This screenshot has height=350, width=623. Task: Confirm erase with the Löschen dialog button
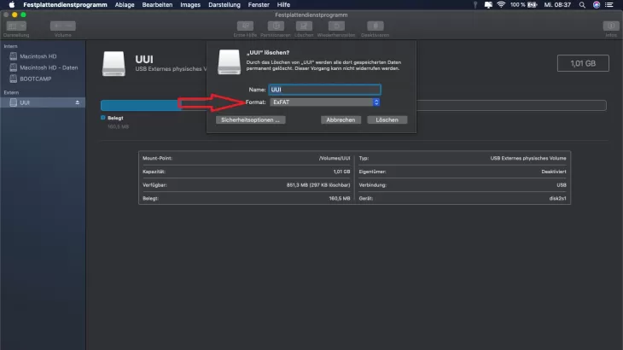(387, 120)
